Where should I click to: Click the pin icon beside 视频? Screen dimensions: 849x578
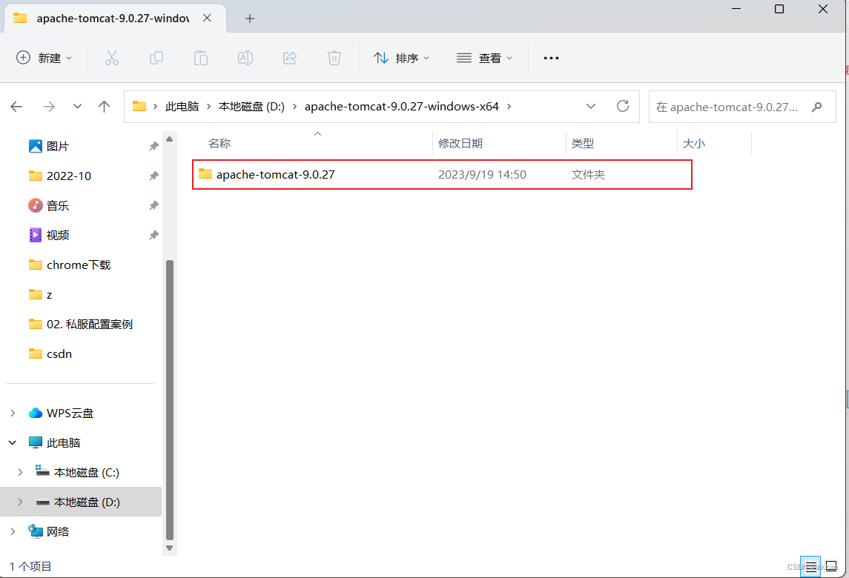click(153, 235)
